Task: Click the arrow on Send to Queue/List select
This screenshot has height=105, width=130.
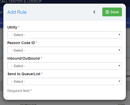Action: (x=119, y=81)
